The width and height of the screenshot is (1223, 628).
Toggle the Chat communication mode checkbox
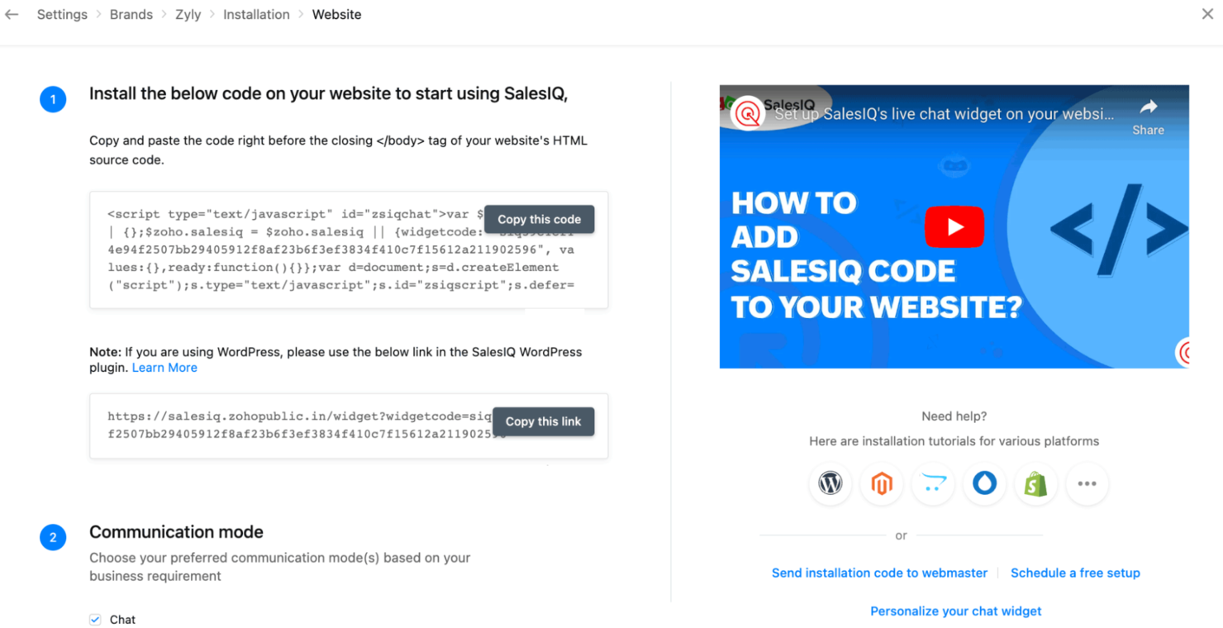[x=93, y=619]
